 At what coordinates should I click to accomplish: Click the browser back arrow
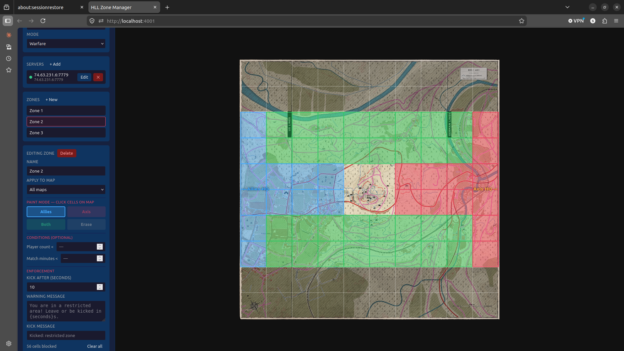[19, 21]
